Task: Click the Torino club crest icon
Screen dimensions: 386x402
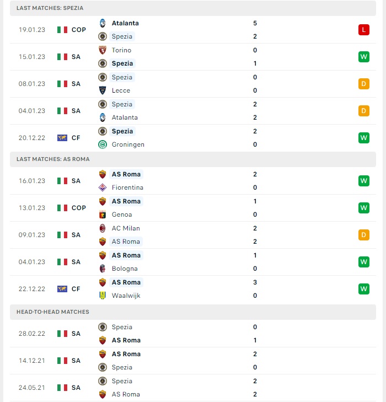Action: tap(103, 50)
